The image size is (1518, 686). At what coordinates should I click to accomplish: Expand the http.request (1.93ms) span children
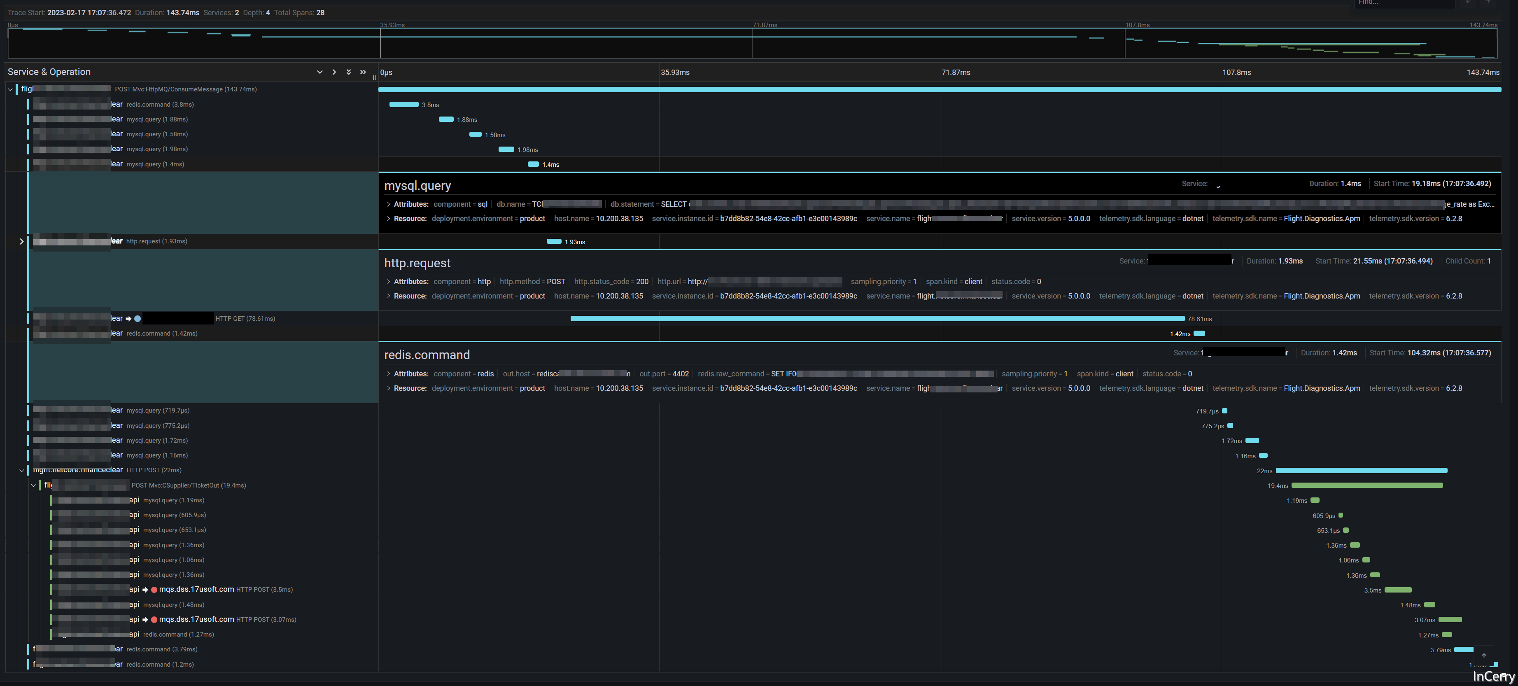(x=22, y=241)
